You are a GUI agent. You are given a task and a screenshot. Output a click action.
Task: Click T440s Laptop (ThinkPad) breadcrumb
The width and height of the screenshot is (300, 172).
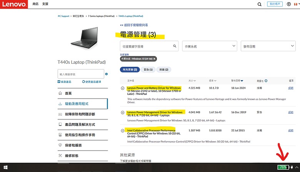(131, 16)
